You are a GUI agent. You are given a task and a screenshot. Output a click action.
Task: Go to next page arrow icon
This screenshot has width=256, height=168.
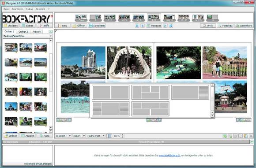pyautogui.click(x=165, y=26)
